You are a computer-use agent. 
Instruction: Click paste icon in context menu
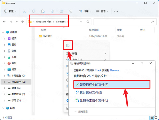click(68, 45)
